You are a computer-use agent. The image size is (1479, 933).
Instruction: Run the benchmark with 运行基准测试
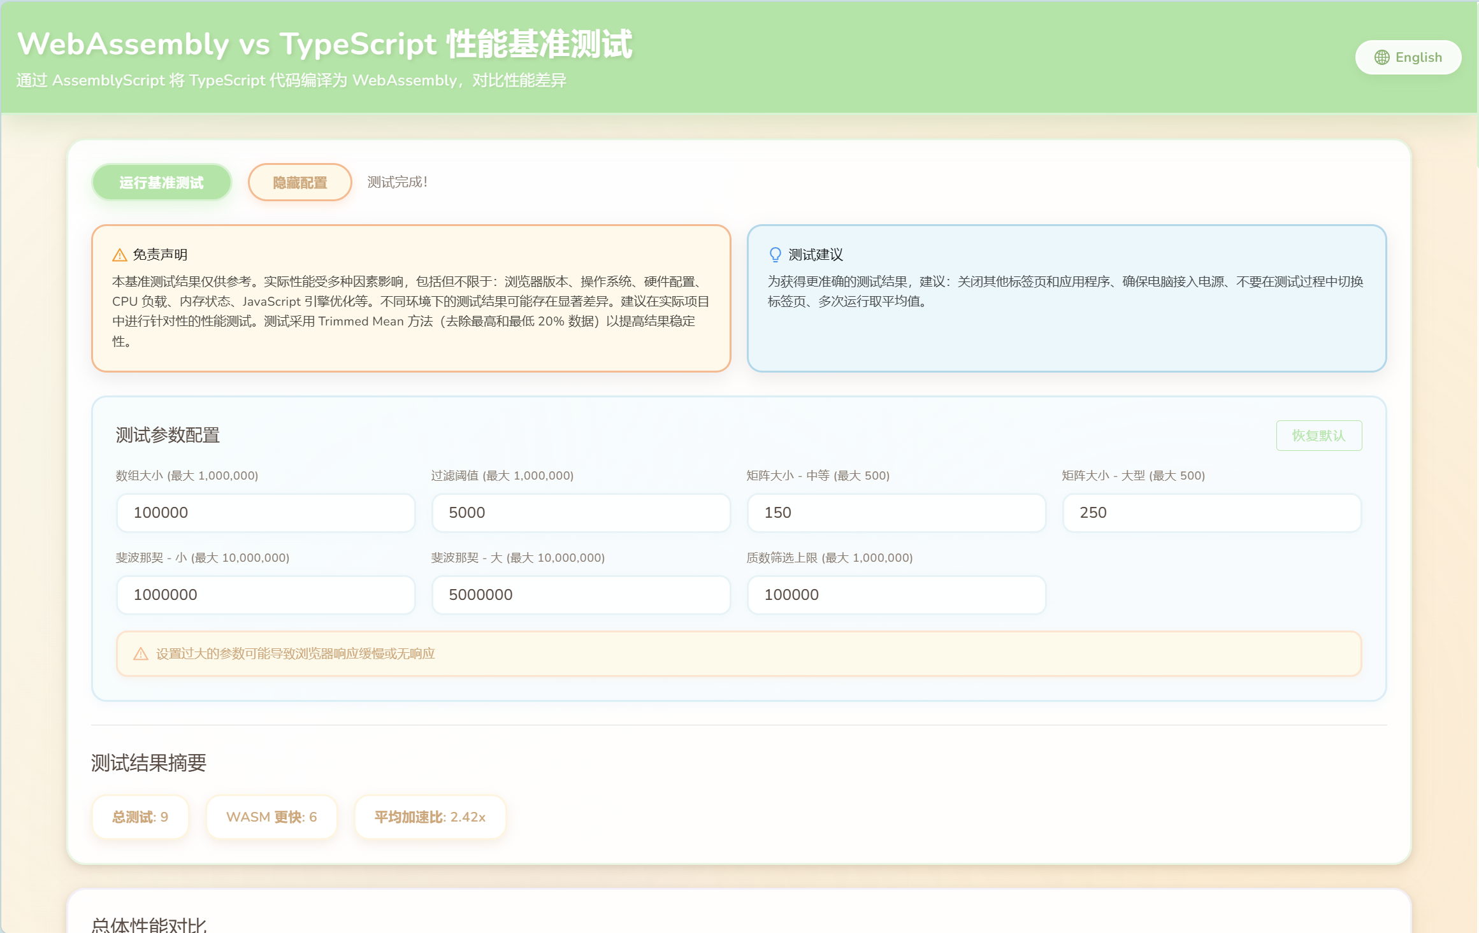(x=161, y=183)
